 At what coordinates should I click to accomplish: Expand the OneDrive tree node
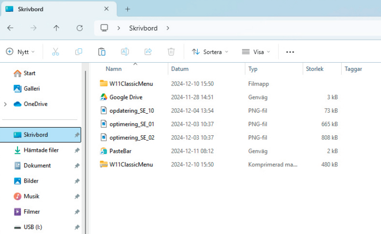[x=5, y=104]
